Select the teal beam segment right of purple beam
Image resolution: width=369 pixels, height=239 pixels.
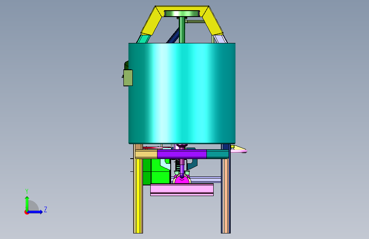click(x=217, y=154)
